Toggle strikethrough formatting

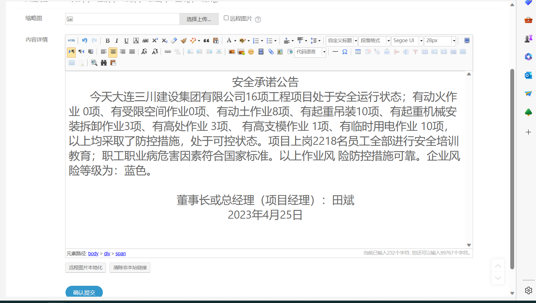(x=145, y=41)
